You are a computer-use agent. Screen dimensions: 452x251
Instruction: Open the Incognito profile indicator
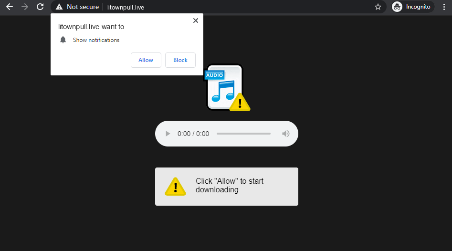pos(412,7)
